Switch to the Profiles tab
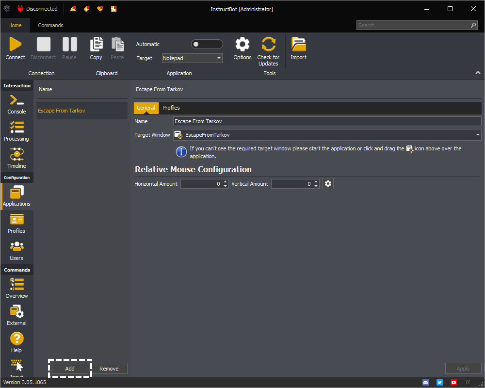 click(171, 108)
